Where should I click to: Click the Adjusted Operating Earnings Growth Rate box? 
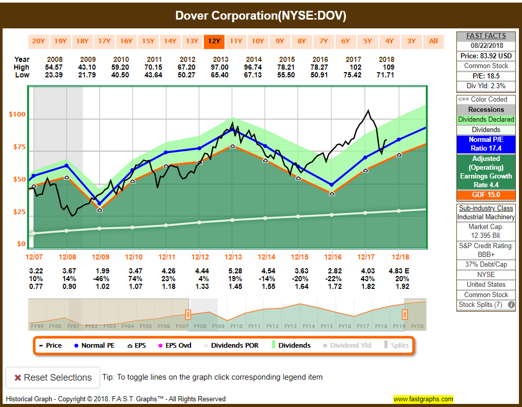click(x=486, y=172)
